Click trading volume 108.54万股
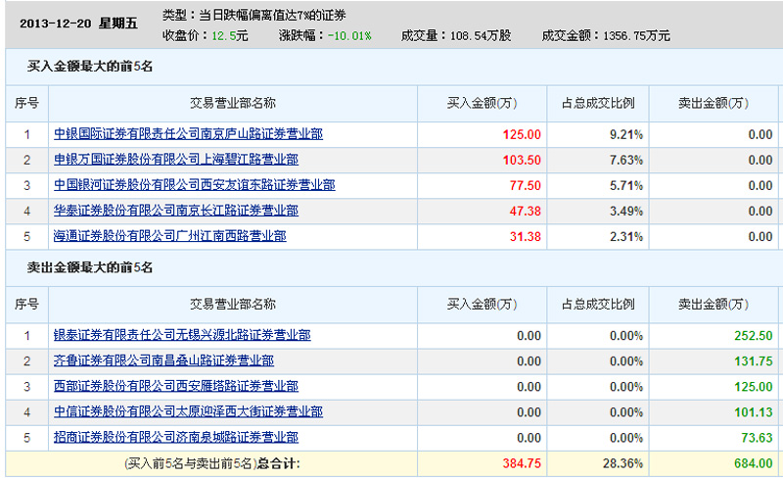Viewport: 783px width, 479px height. [x=481, y=36]
